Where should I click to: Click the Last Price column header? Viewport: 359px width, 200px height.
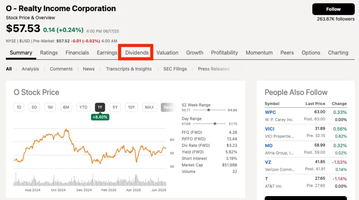(315, 104)
